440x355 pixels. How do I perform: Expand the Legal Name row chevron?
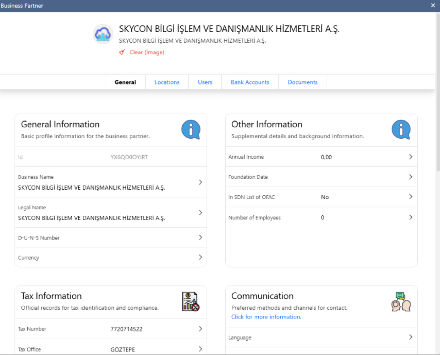[201, 213]
